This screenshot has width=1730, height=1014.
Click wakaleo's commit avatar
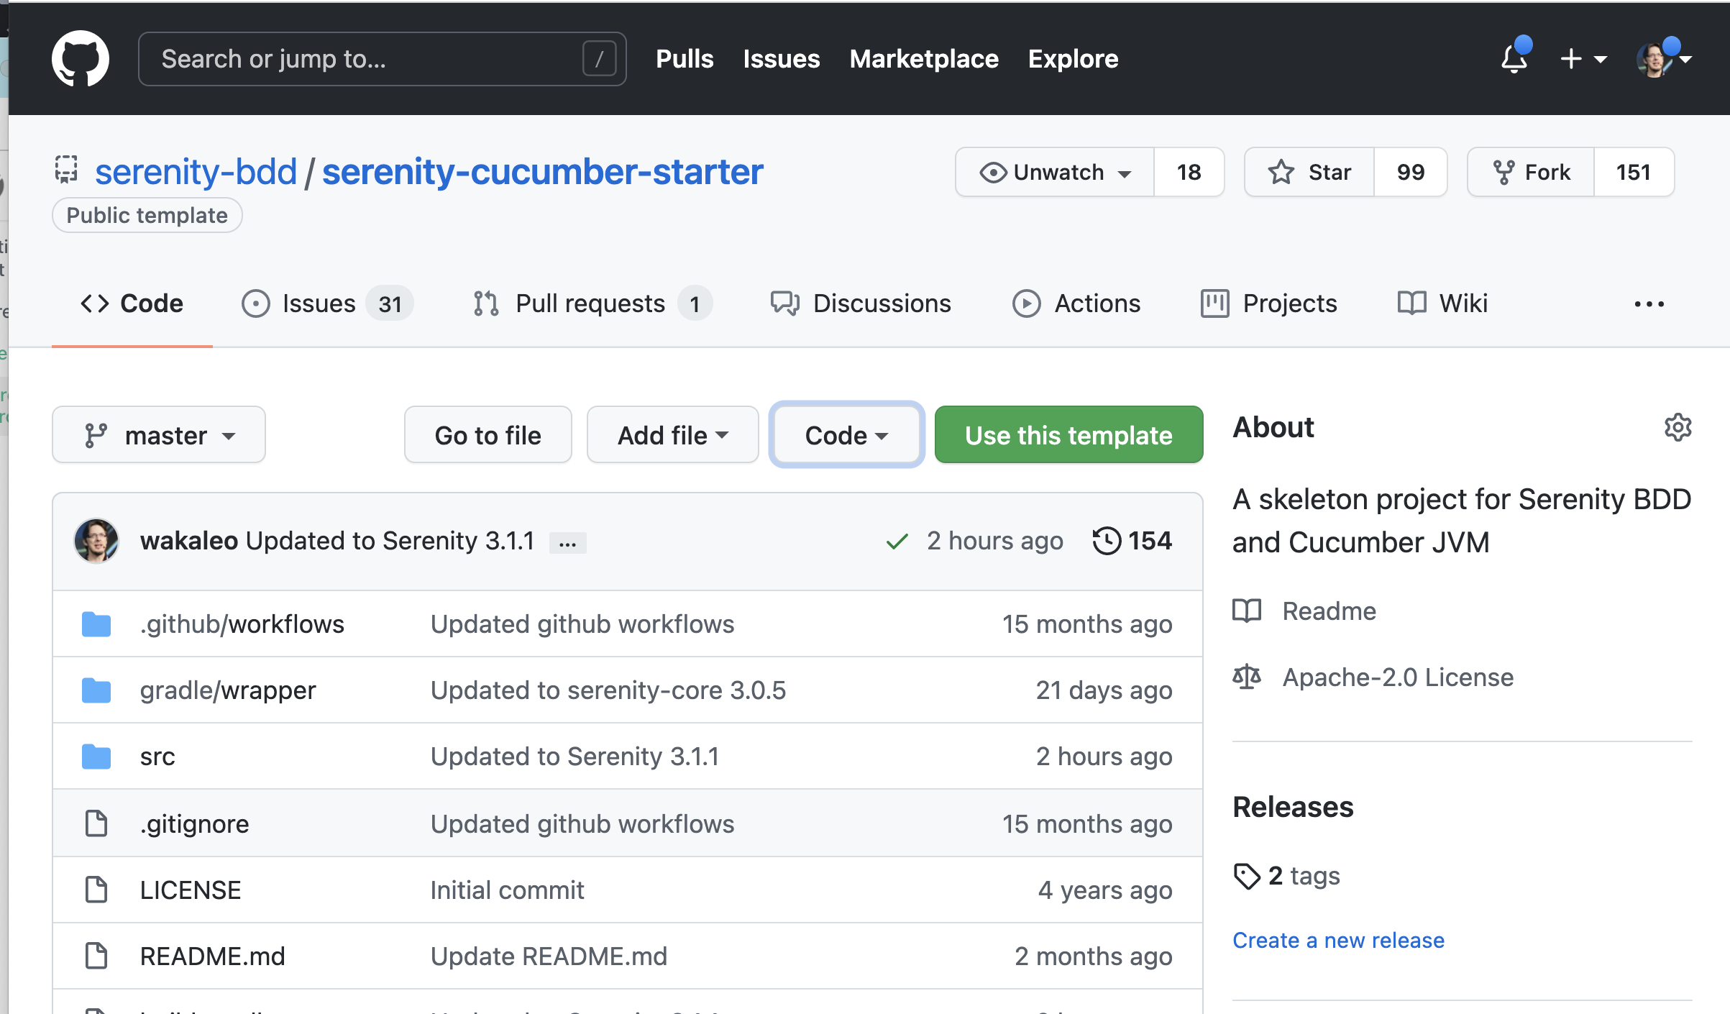coord(96,541)
